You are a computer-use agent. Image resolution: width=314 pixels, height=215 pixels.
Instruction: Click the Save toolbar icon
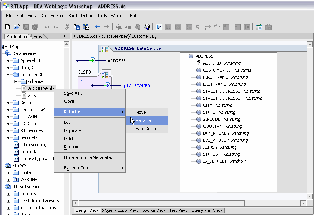pos(26,27)
